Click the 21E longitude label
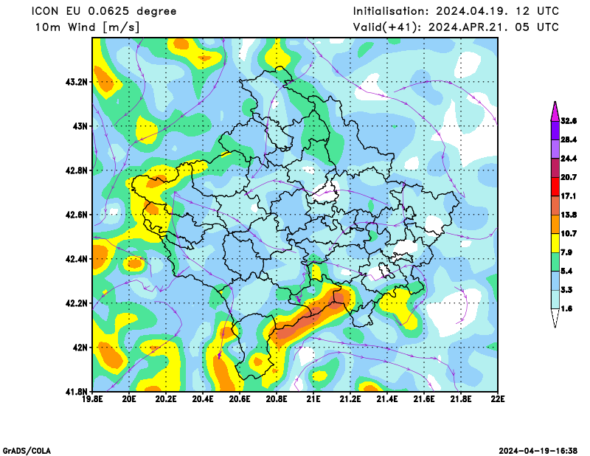 pyautogui.click(x=314, y=399)
